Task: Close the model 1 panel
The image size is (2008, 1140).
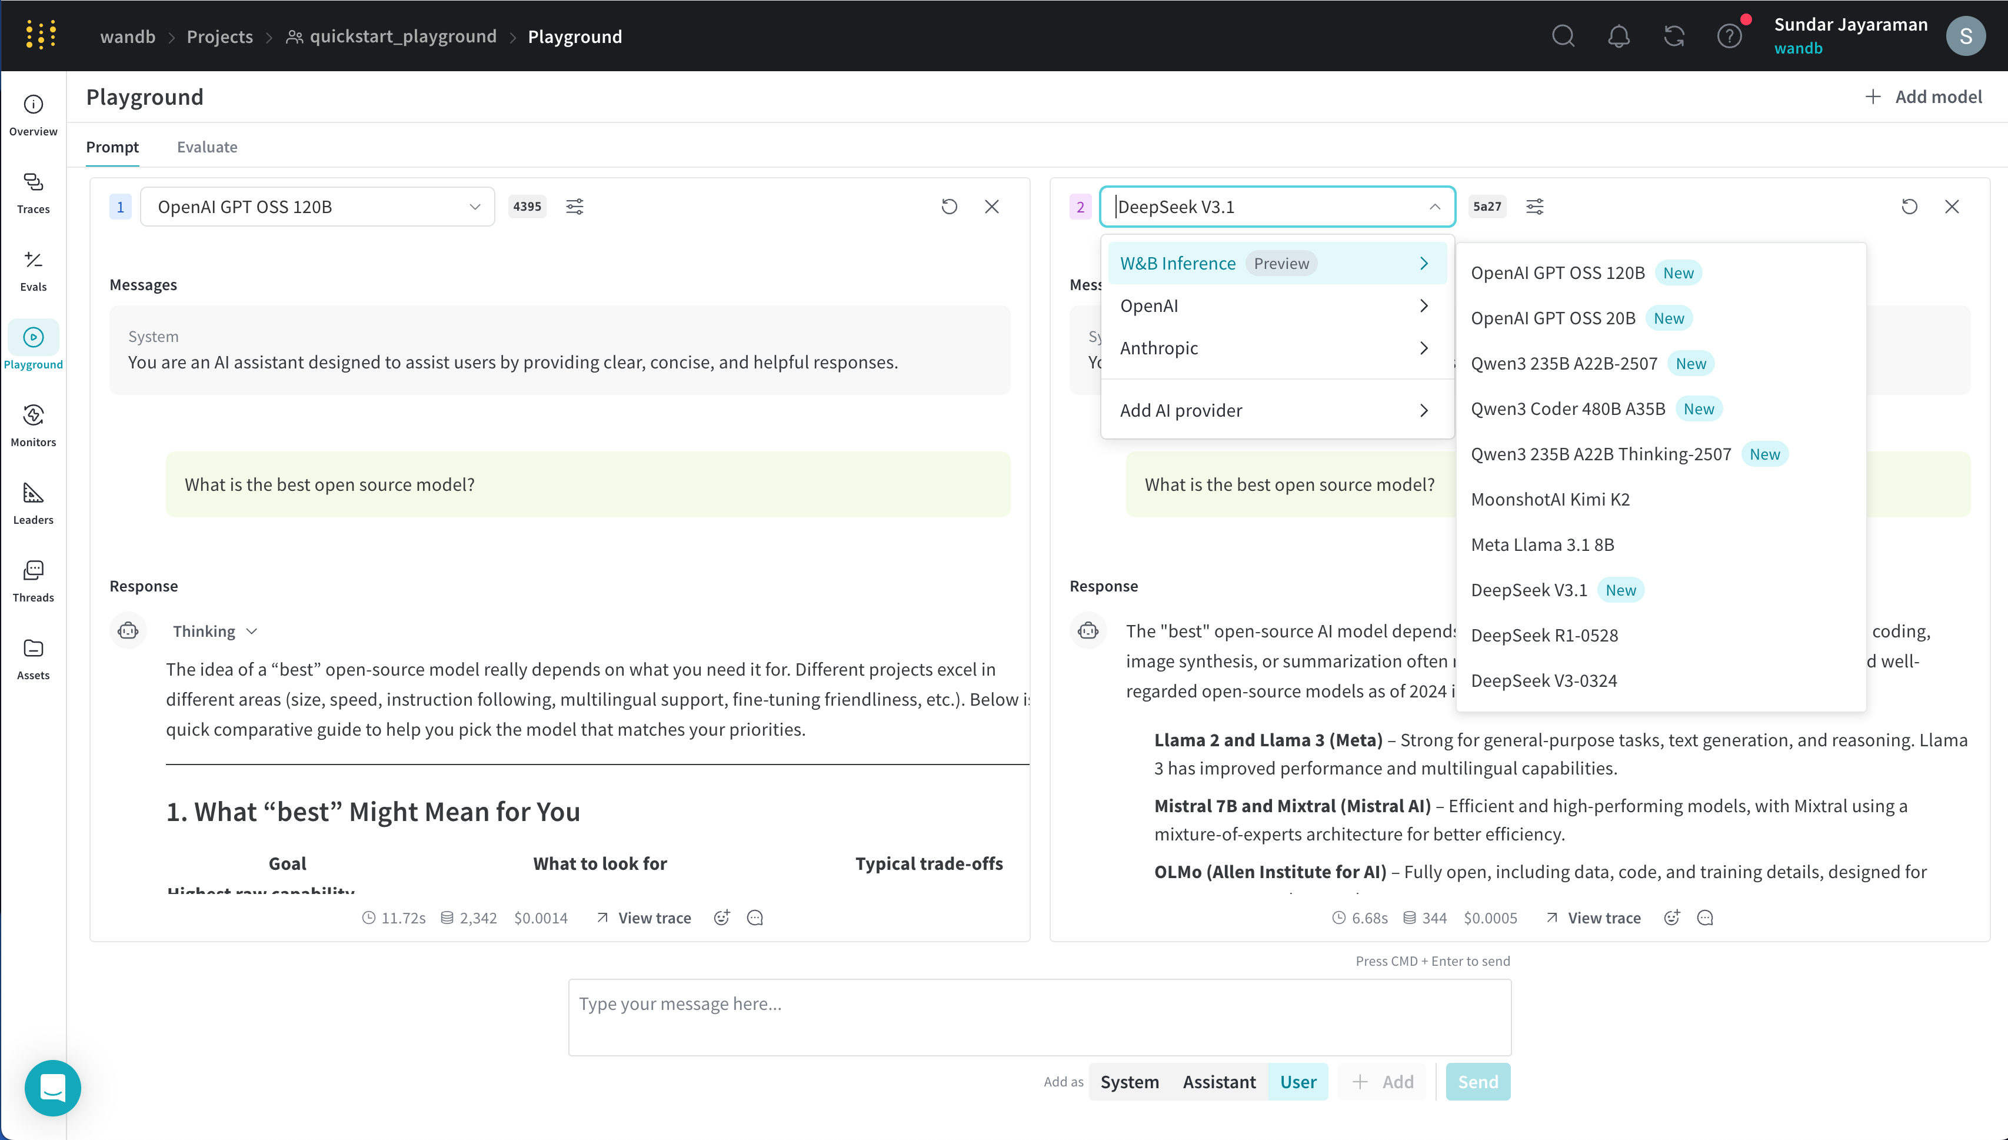Action: click(991, 207)
